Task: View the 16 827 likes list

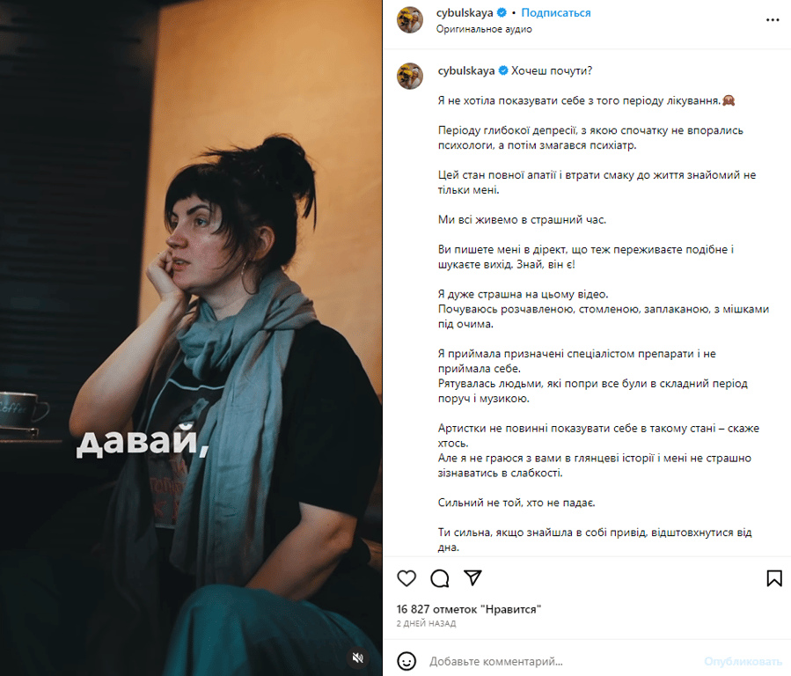Action: 469,609
